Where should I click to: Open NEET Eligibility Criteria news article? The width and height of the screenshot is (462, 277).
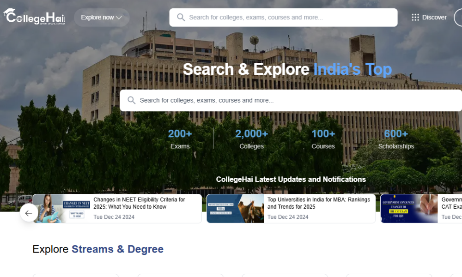[117, 208]
